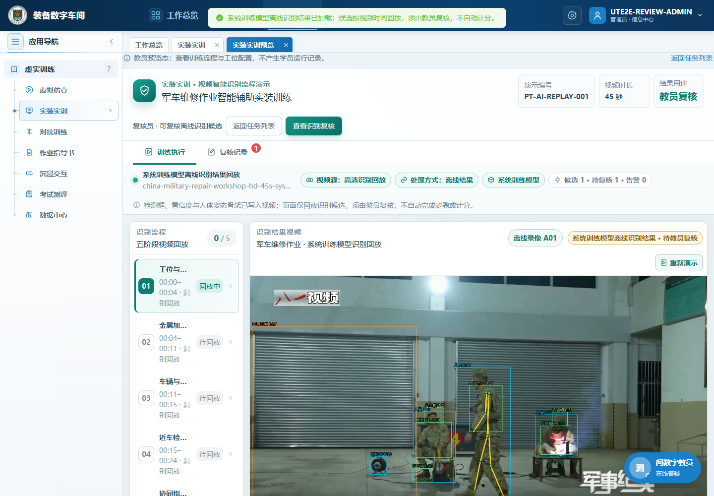Expand the UTE2E-REVIEW-ADMIN account dropdown arrow
Image resolution: width=714 pixels, height=496 pixels.
(700, 15)
